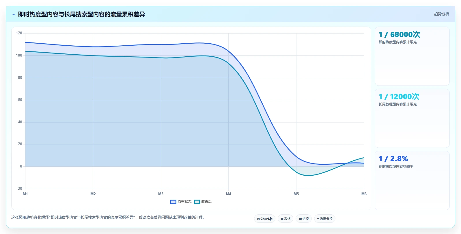This screenshot has height=234, width=461.
Task: Toggle the 原有状态 legend swatch
Action: tap(173, 202)
